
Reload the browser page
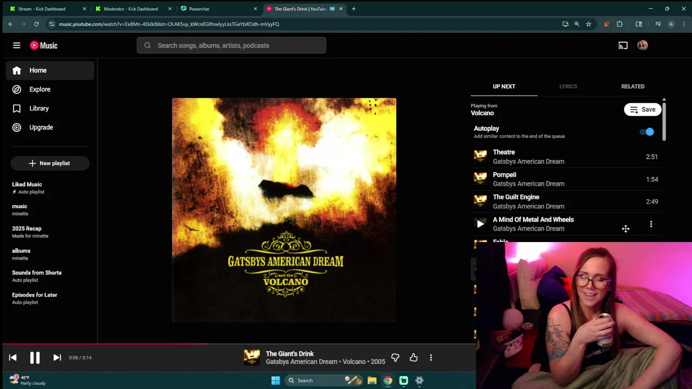pyautogui.click(x=36, y=24)
